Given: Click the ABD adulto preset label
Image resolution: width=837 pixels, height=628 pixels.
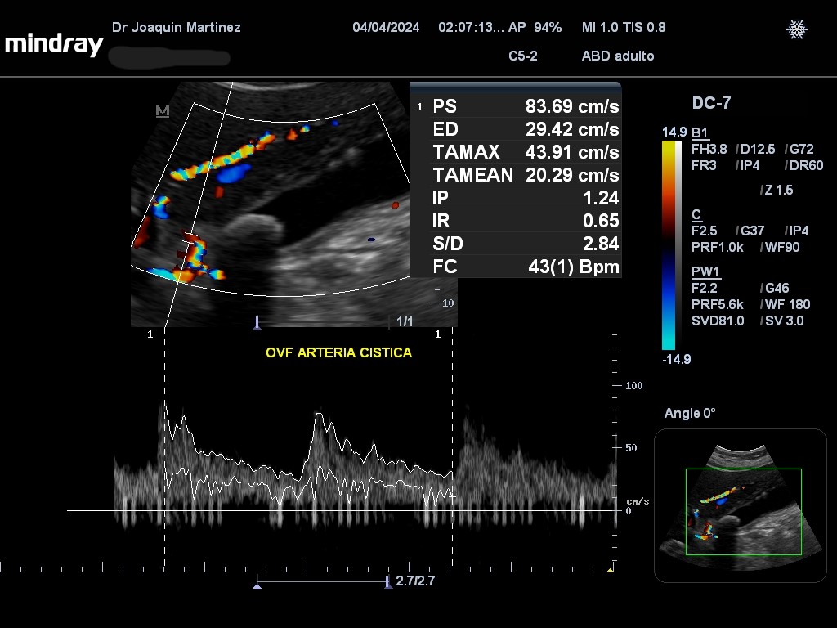Looking at the screenshot, I should 618,56.
